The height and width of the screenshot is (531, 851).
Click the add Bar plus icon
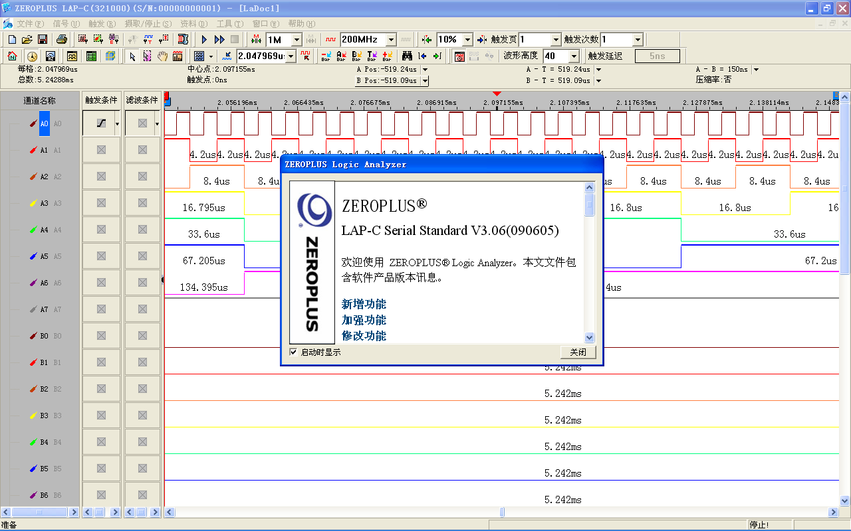(388, 56)
